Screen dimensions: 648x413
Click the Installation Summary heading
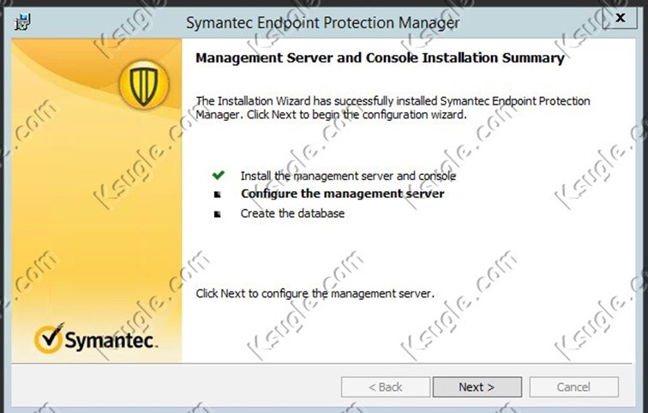coord(380,57)
